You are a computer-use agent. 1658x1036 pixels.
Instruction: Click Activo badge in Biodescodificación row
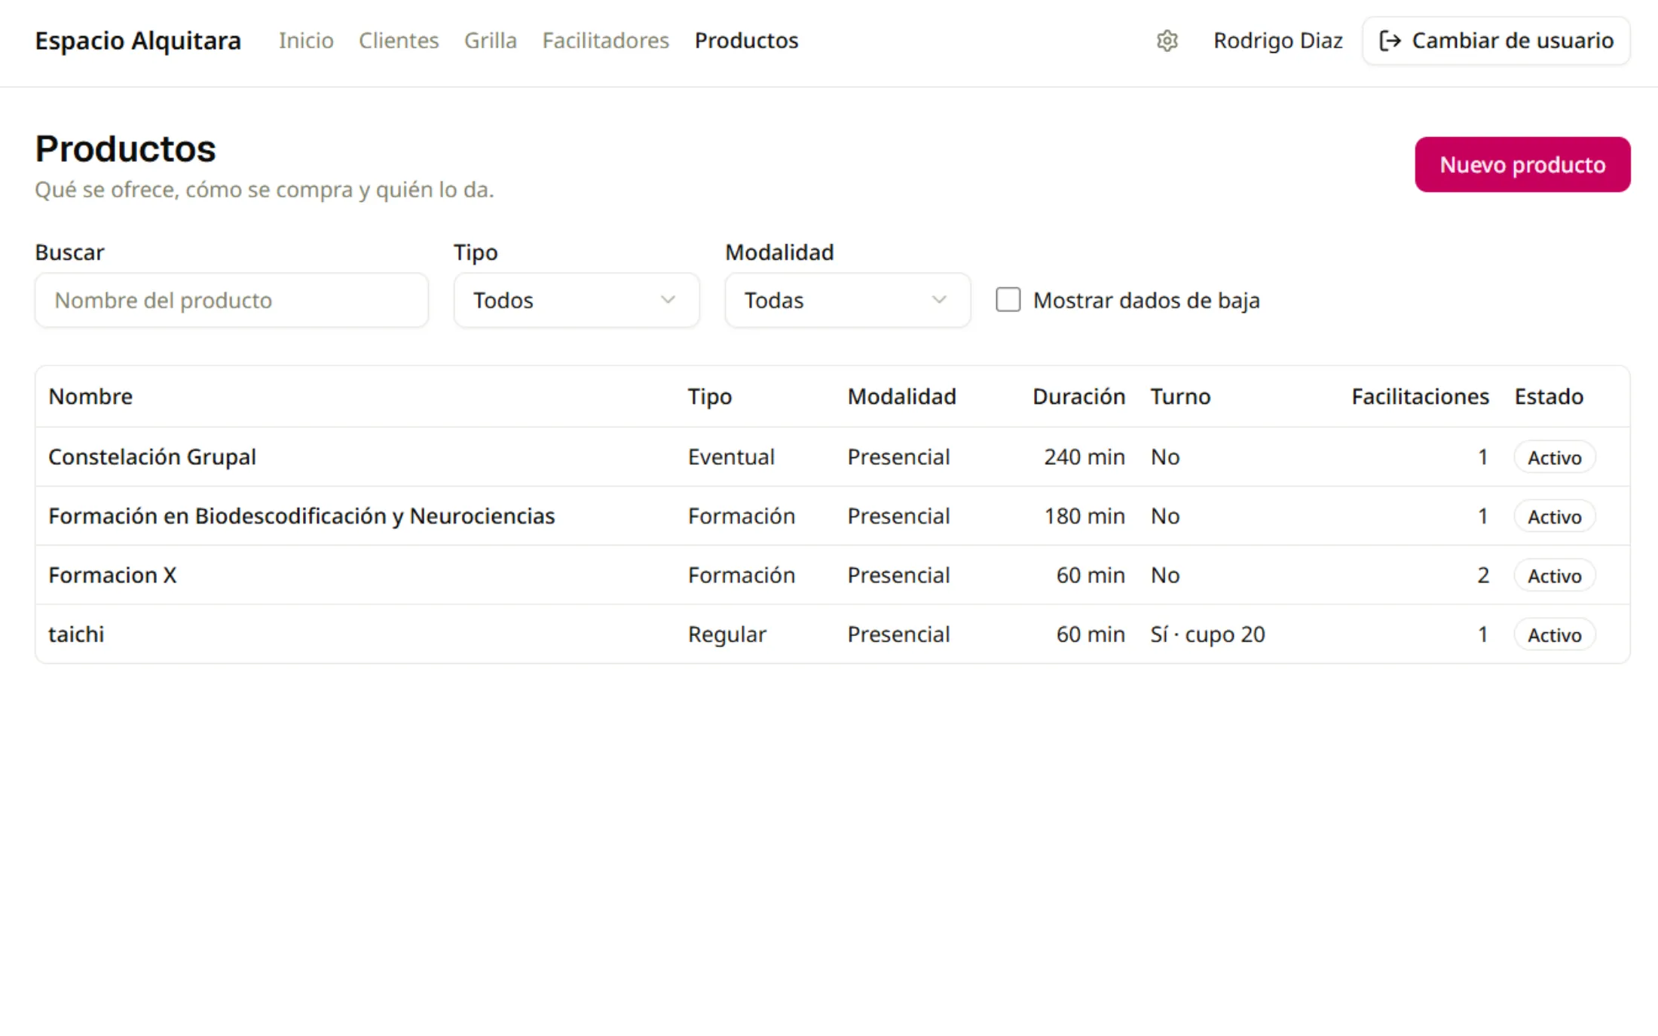click(1554, 517)
